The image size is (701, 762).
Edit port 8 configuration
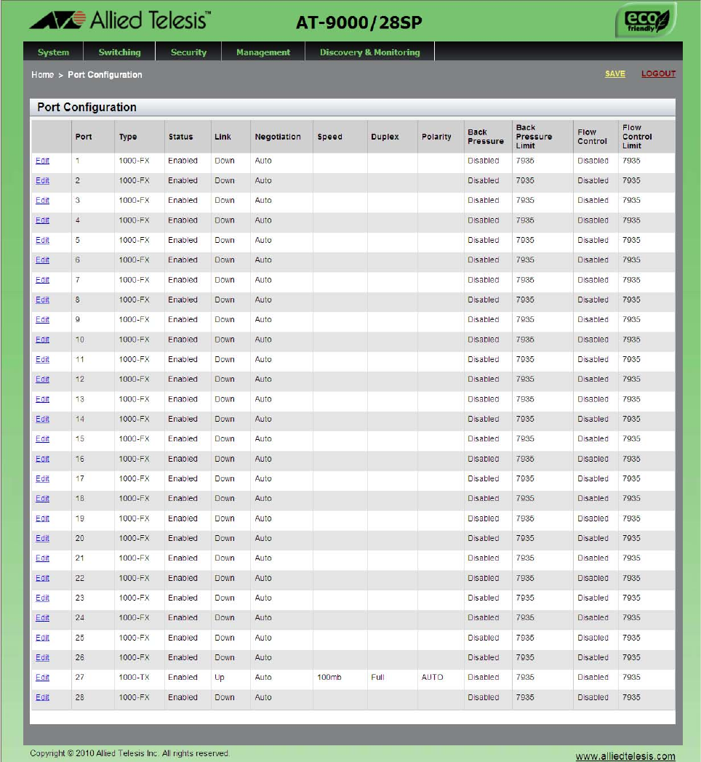click(x=42, y=300)
